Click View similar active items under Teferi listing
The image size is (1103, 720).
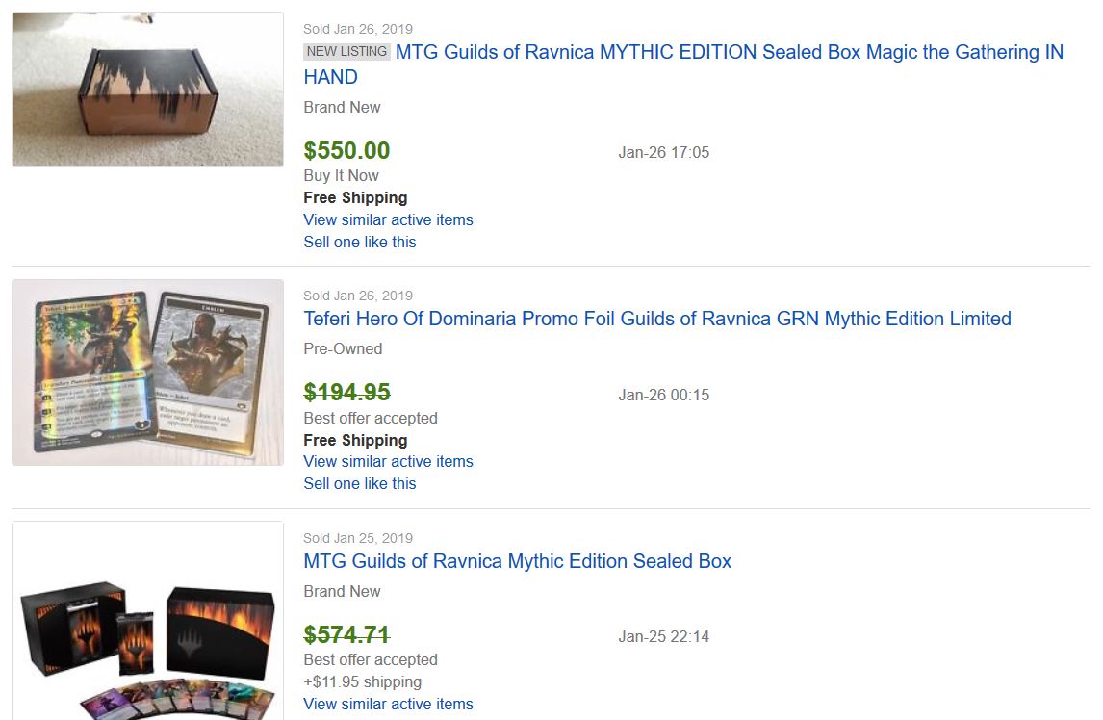pos(388,461)
